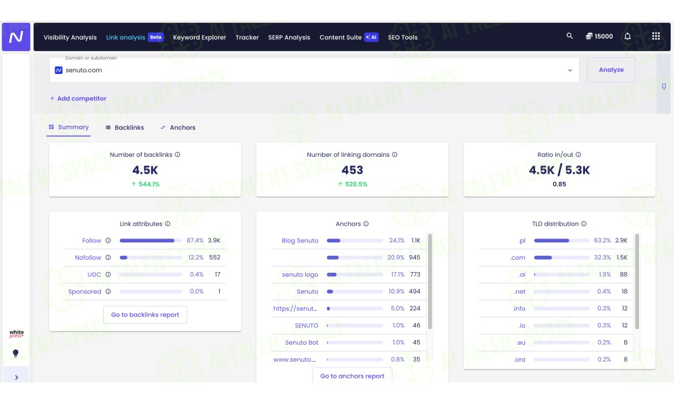Image resolution: width=674 pixels, height=404 pixels.
Task: Show info for Link attributes card
Action: 168,224
